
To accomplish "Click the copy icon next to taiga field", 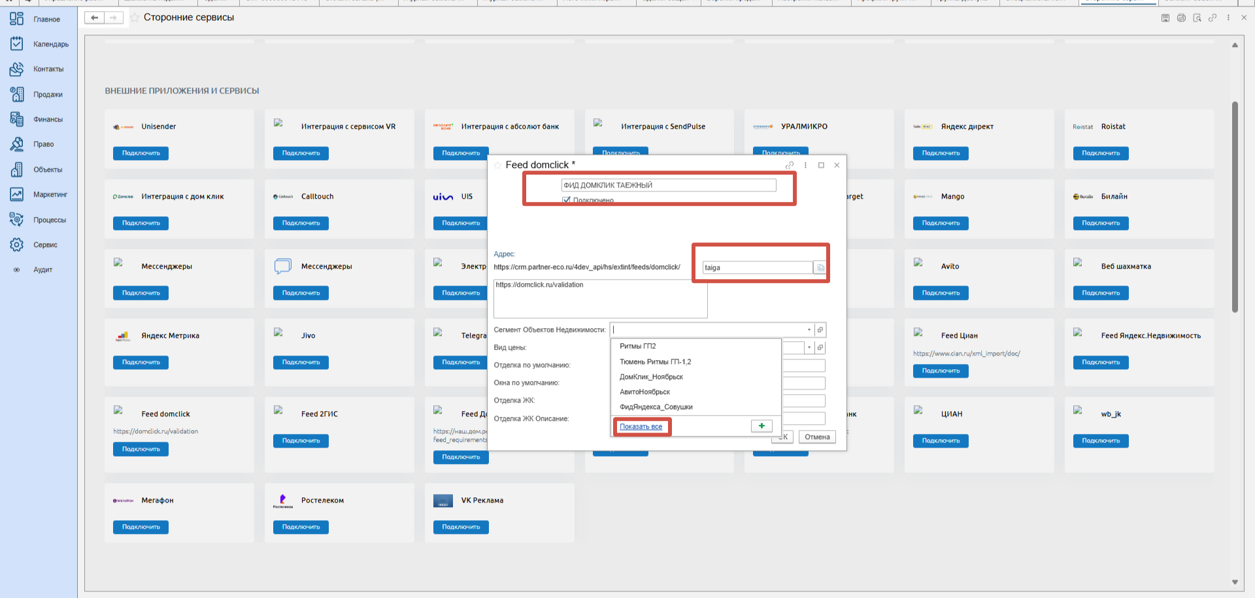I will pos(820,267).
